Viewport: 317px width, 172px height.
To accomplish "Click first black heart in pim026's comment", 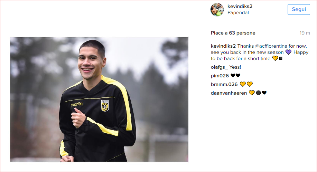I will [x=233, y=76].
